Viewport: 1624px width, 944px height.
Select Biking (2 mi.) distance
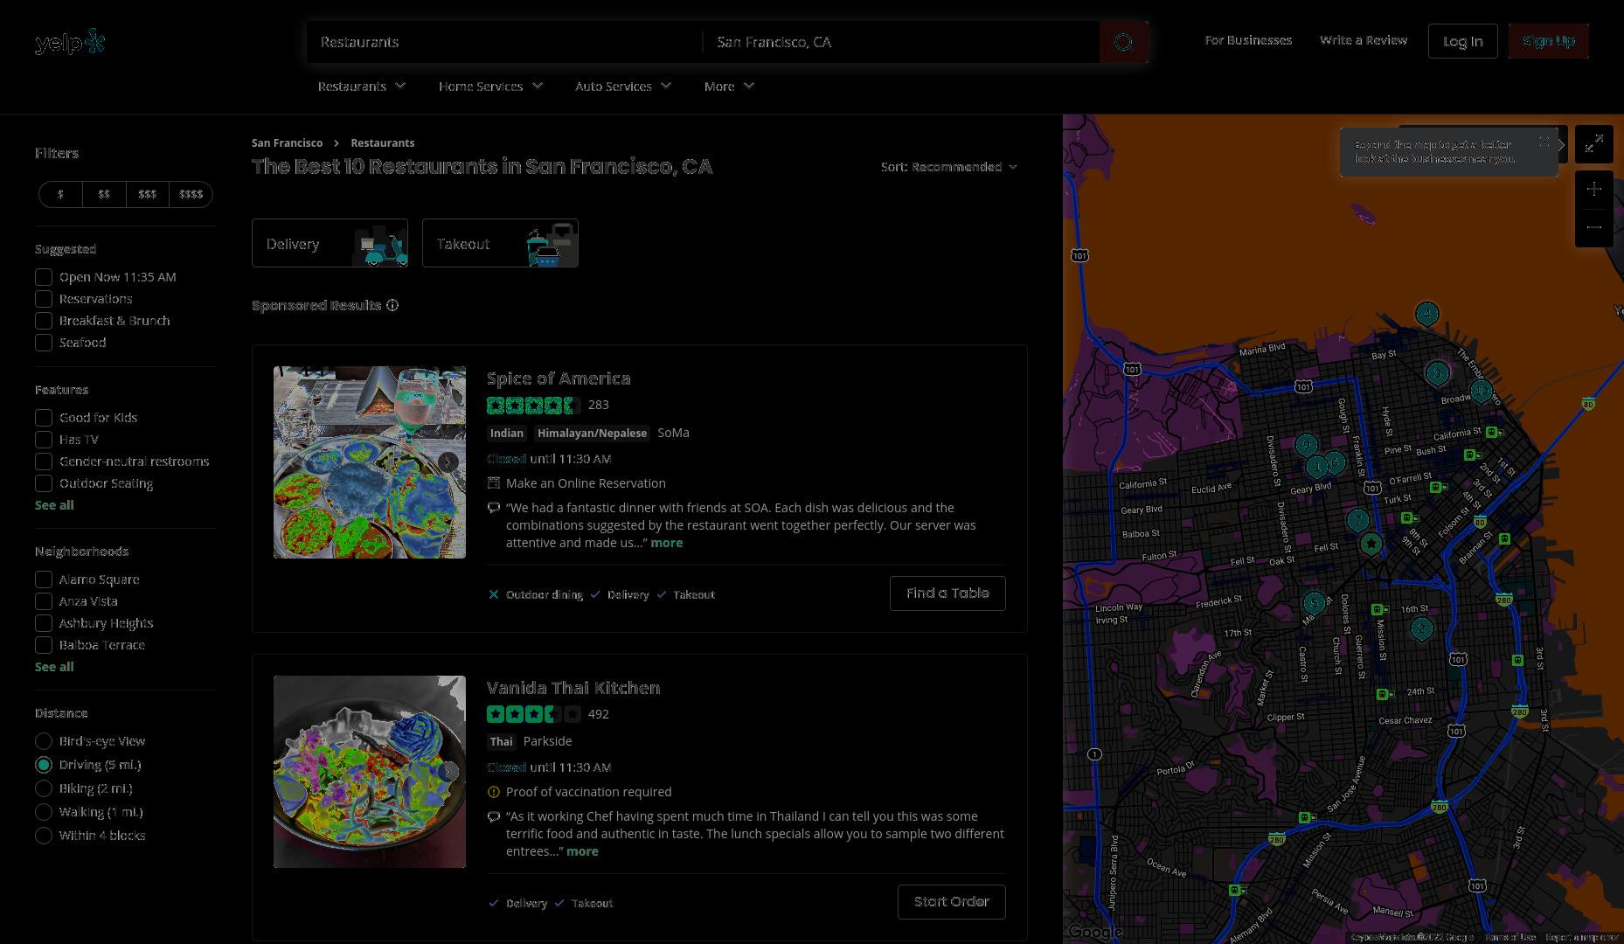pos(44,788)
